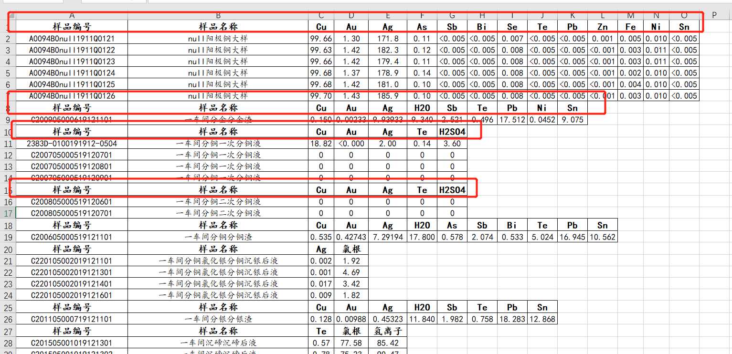Click the Cu value 99.70
The height and width of the screenshot is (354, 732).
tap(321, 96)
